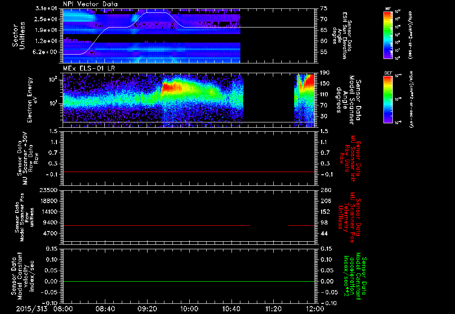
Task: Click the "44" telemetry tick label
Action: point(324,233)
